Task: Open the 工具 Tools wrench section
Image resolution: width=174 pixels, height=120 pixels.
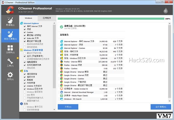Action: pos(10,63)
